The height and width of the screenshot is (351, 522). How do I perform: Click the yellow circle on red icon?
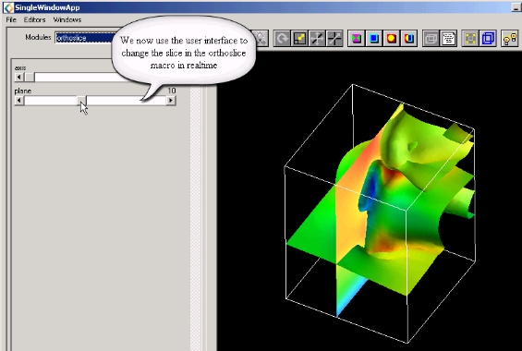(391, 38)
